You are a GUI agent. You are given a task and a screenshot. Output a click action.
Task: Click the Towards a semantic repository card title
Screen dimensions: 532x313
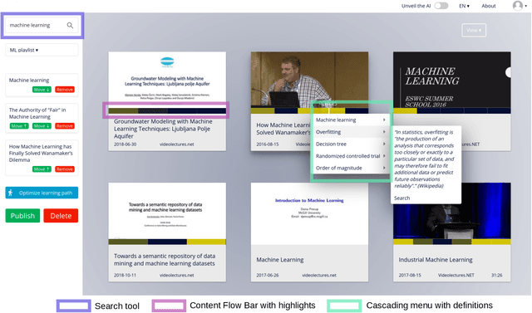click(x=165, y=260)
